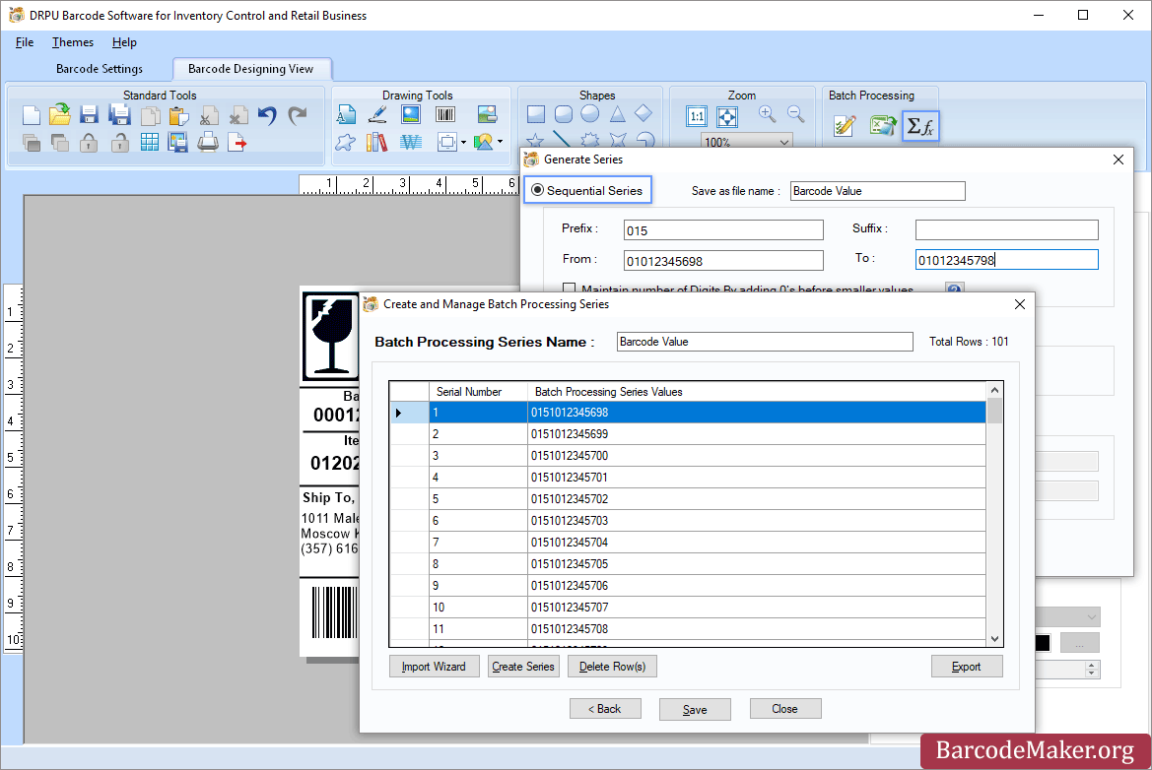The width and height of the screenshot is (1152, 770).
Task: Zoom in with the magnifier plus icon
Action: click(x=767, y=114)
